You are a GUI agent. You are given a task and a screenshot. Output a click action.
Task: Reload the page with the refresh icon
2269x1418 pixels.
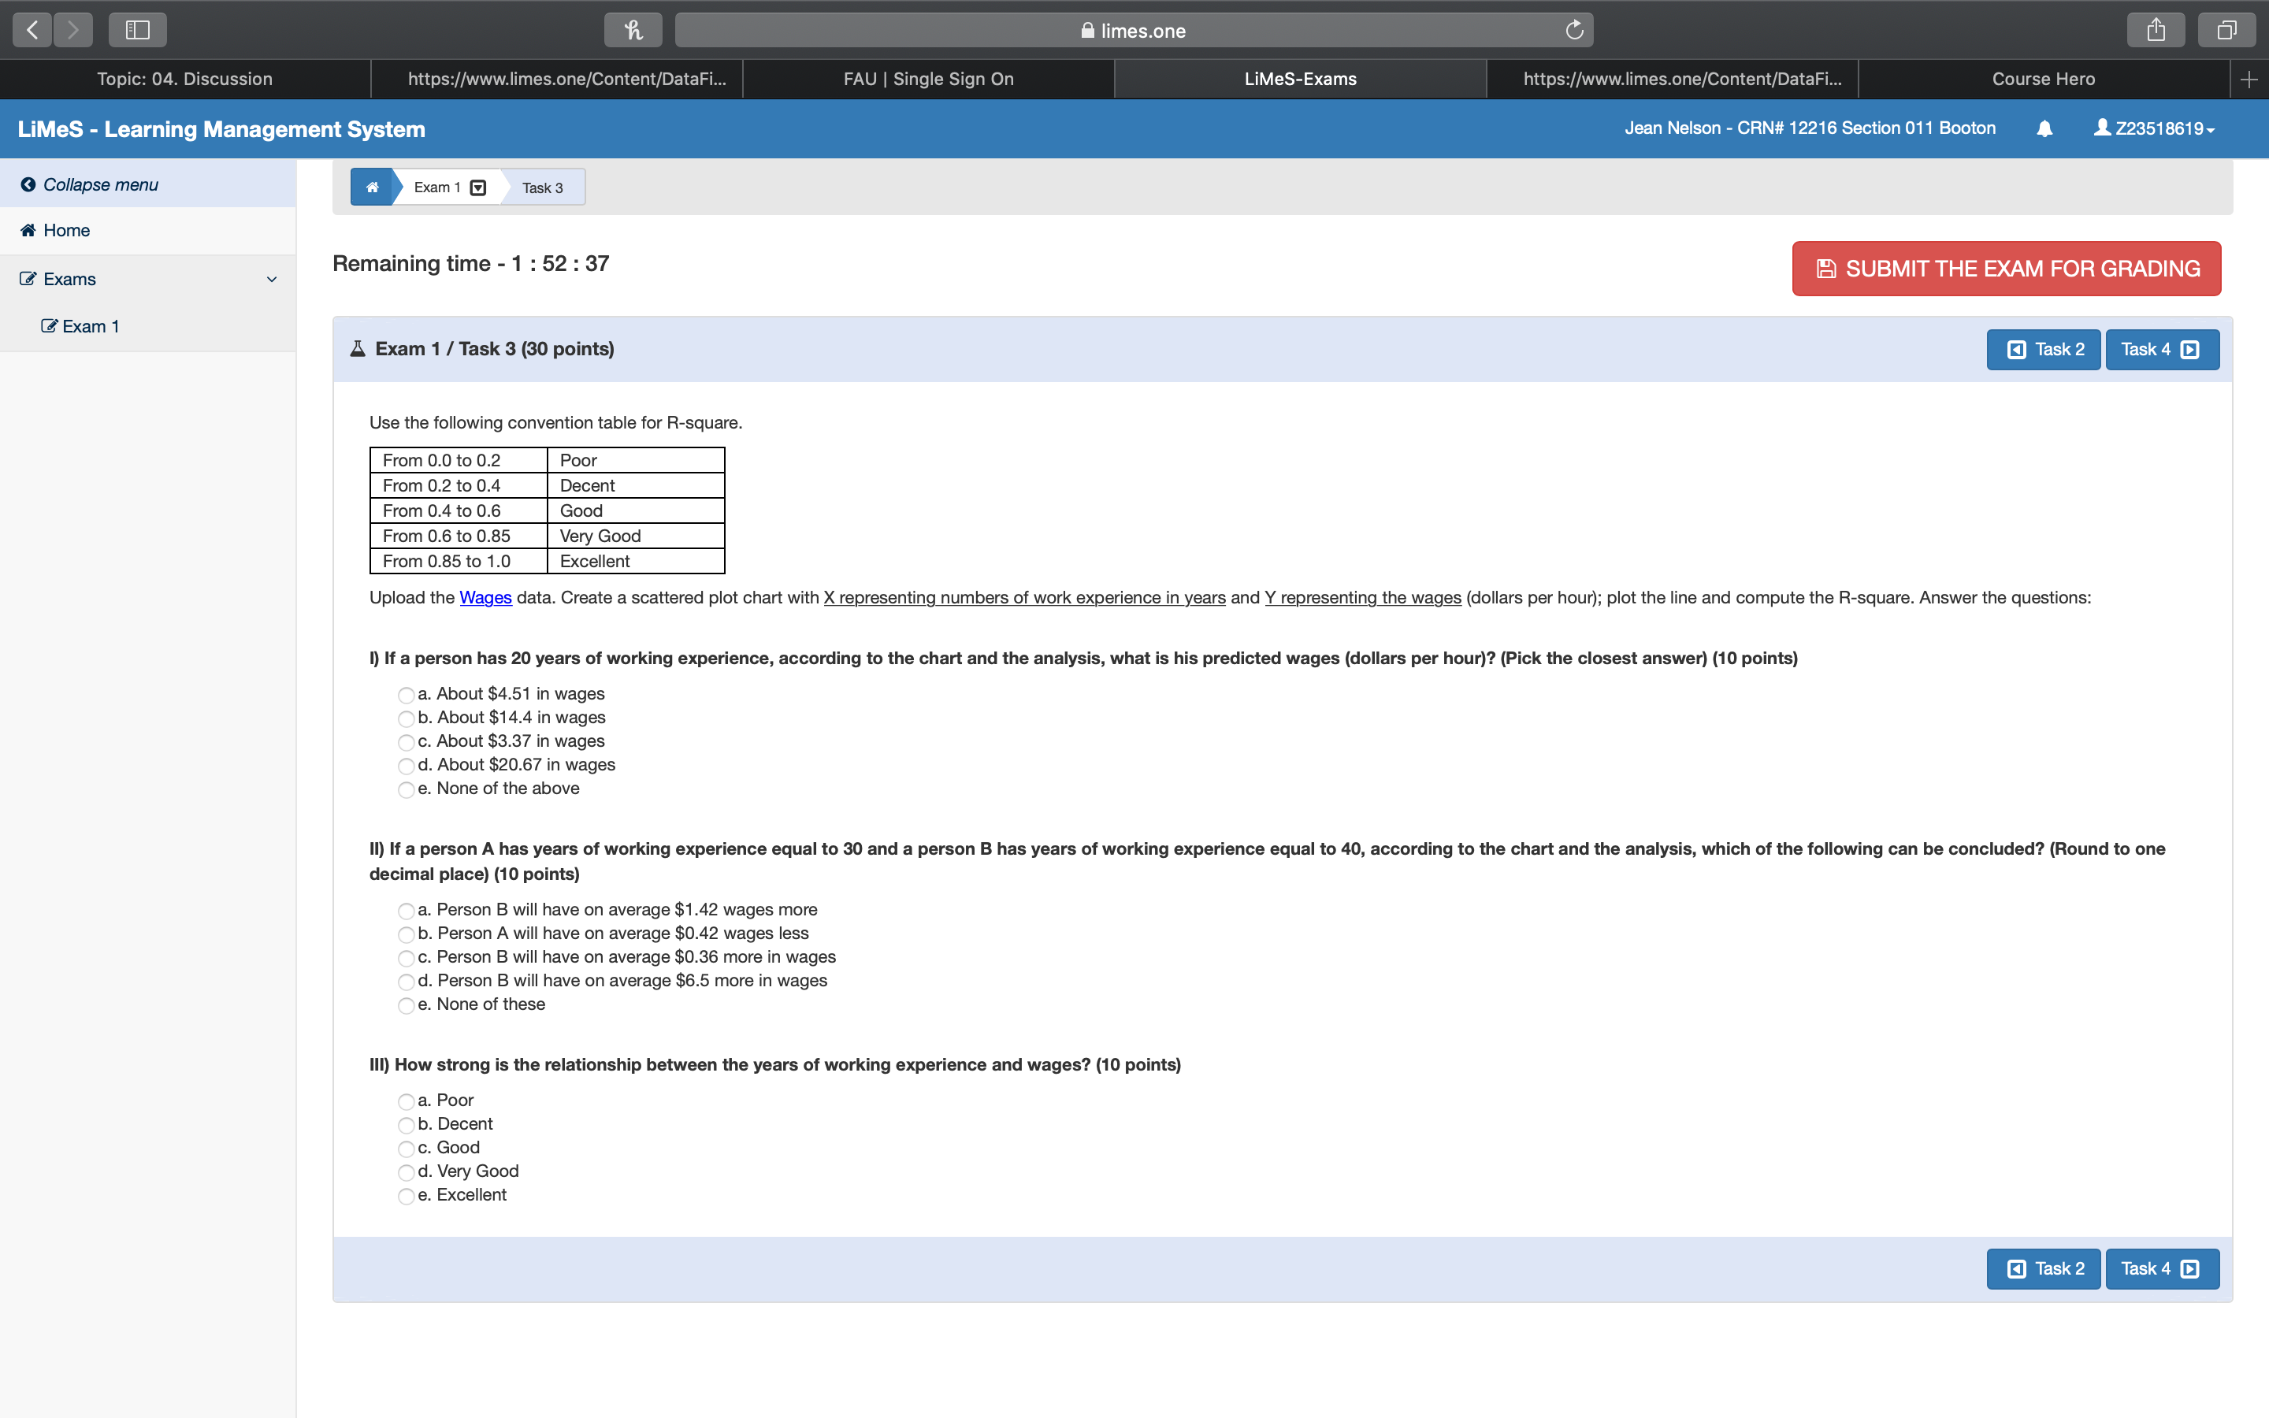pyautogui.click(x=1574, y=30)
